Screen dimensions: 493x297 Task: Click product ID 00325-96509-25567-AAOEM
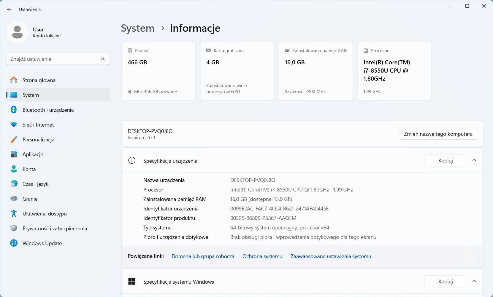263,218
